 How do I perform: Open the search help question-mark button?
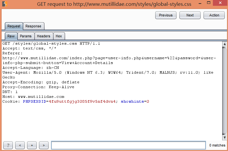(x=8, y=145)
